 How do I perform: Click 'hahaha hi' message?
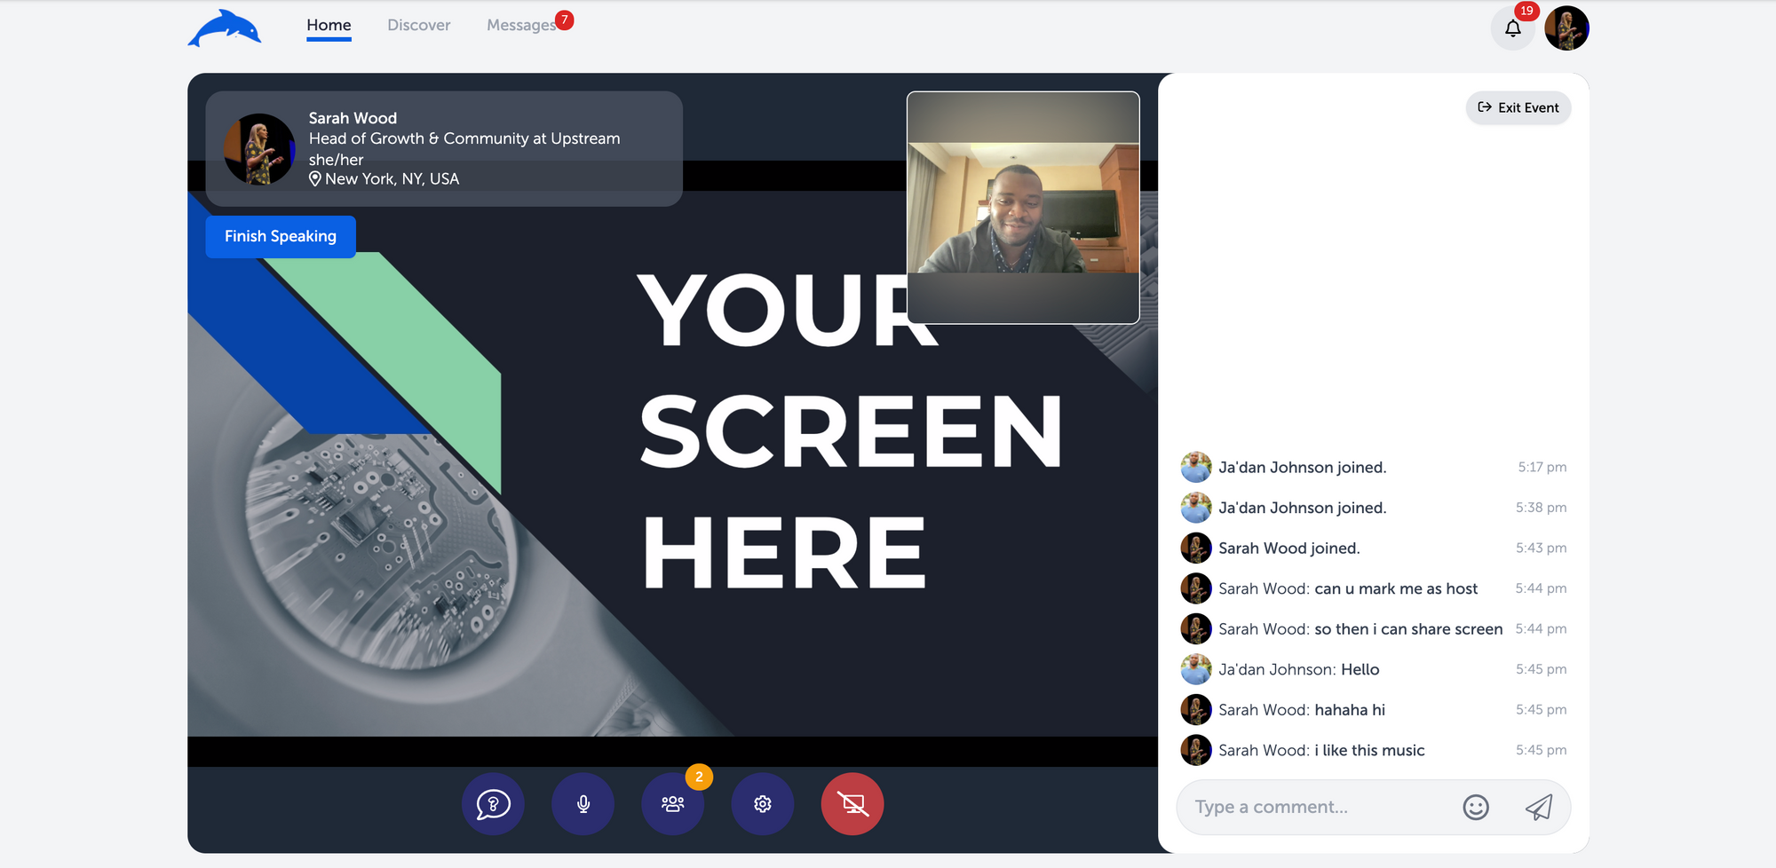pos(1350,709)
